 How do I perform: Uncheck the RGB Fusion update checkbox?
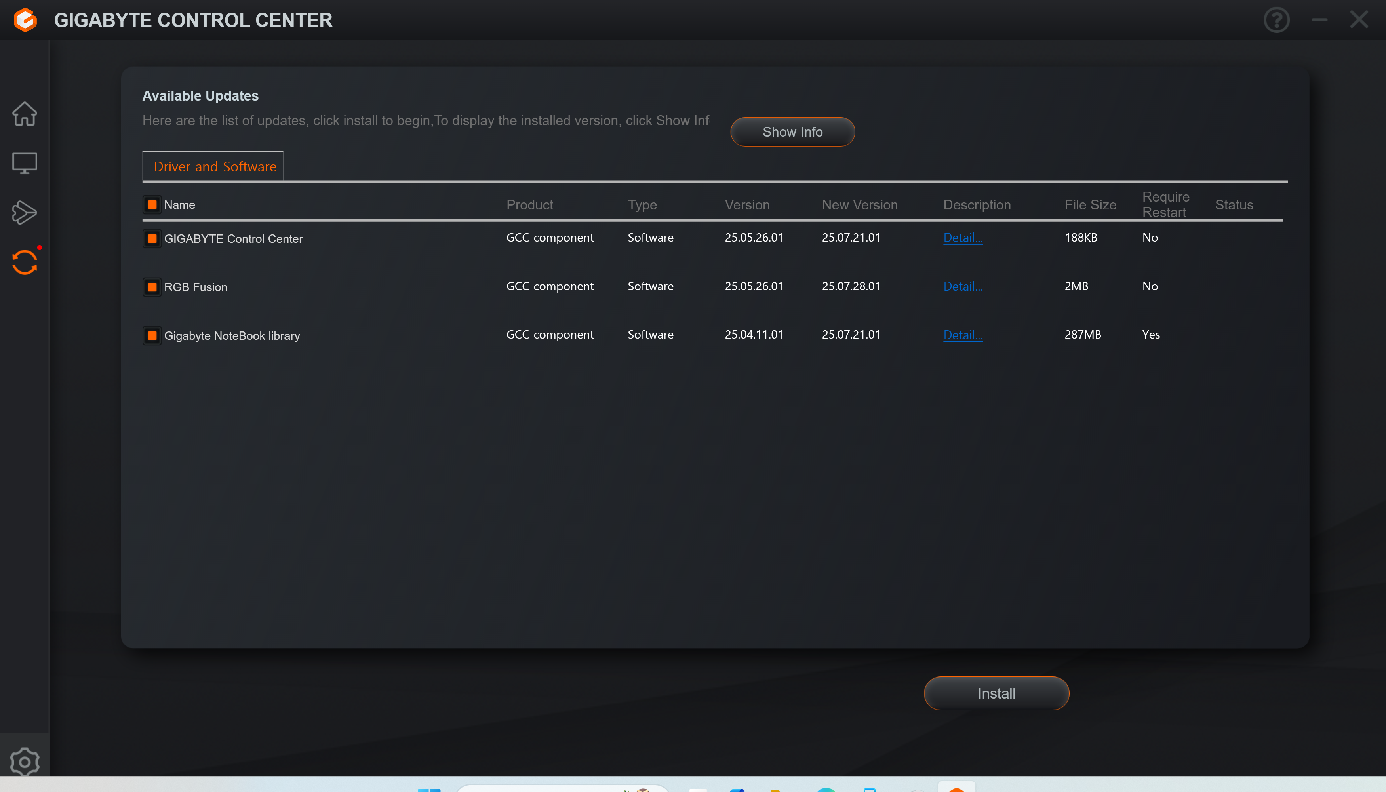click(x=152, y=287)
